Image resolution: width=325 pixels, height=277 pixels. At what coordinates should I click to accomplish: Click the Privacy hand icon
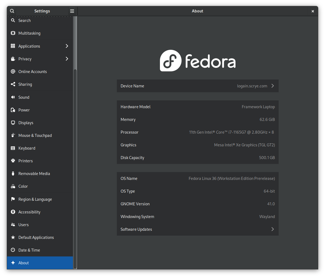13,59
